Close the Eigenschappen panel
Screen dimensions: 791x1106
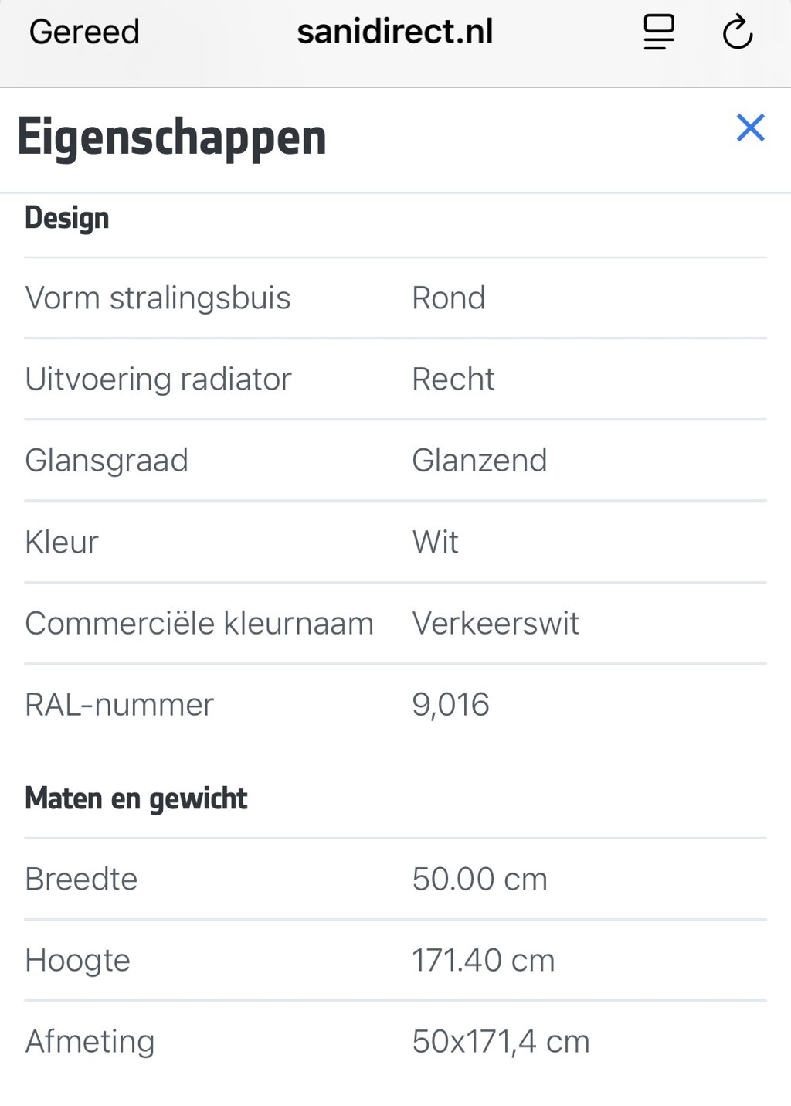tap(750, 128)
